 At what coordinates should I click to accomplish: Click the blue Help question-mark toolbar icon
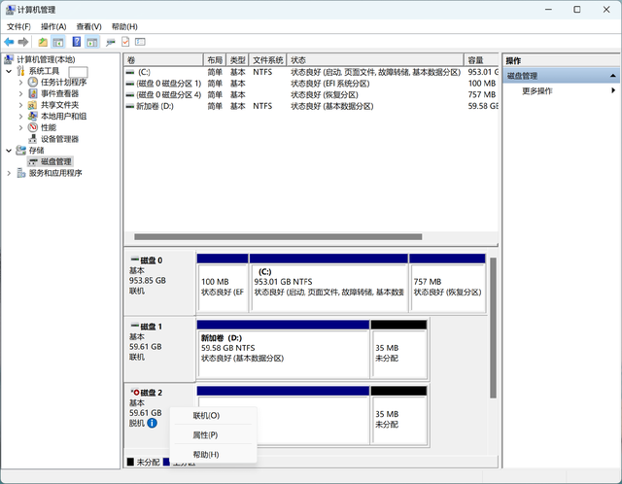pos(77,42)
